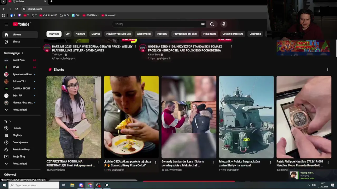Select Playlisty YouTube Mix chip

coord(118,34)
